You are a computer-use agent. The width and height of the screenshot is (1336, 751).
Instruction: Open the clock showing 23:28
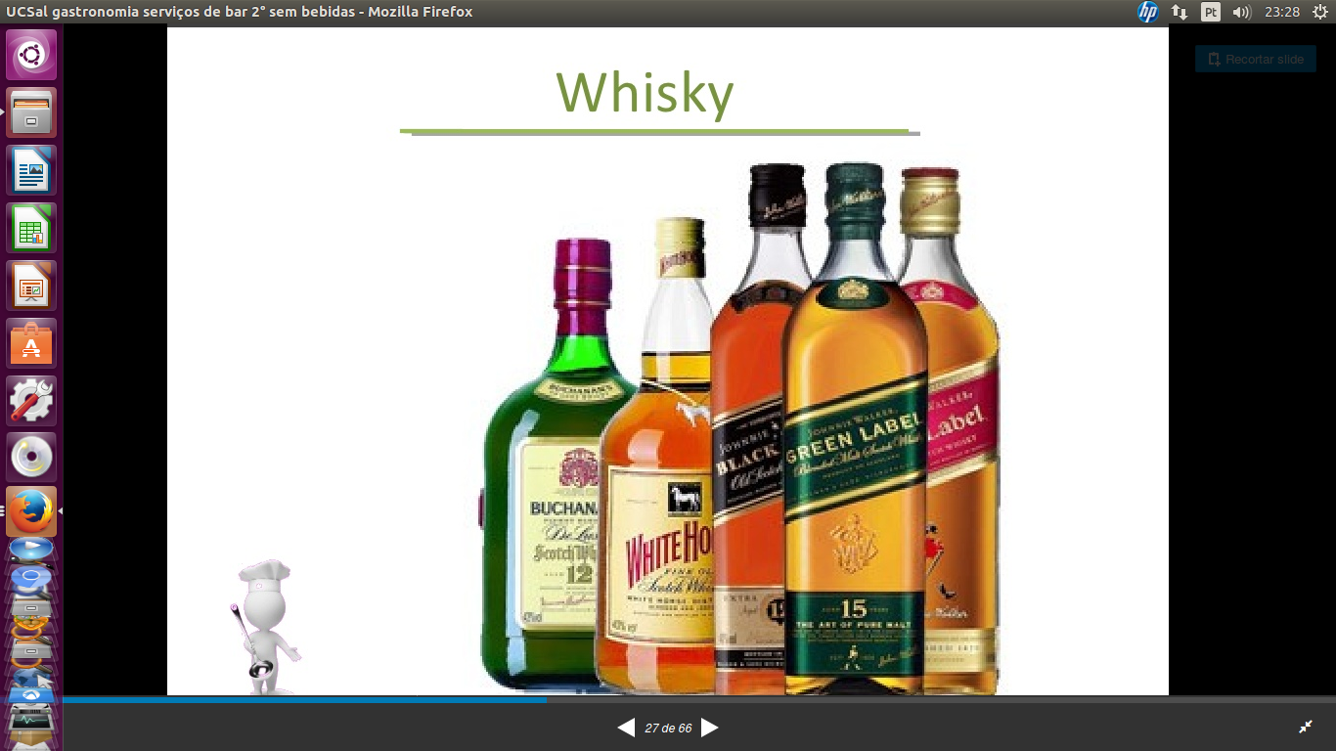[x=1281, y=12]
